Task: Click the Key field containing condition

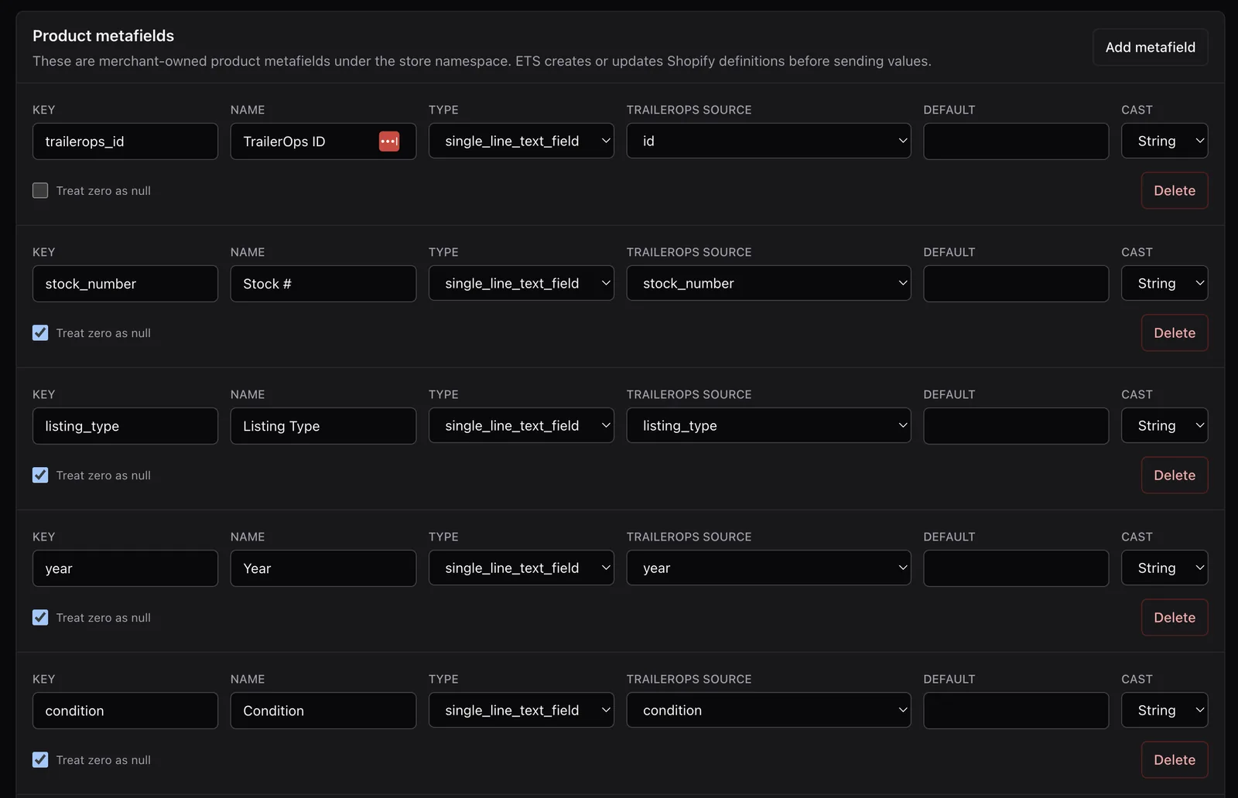Action: pyautogui.click(x=125, y=711)
